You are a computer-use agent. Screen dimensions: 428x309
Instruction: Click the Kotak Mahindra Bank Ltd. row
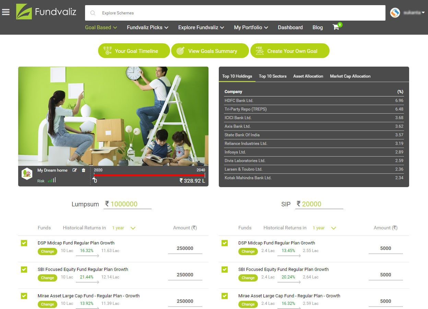314,178
